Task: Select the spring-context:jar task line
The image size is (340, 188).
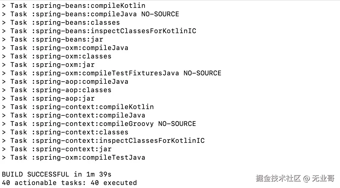Action: 56,149
